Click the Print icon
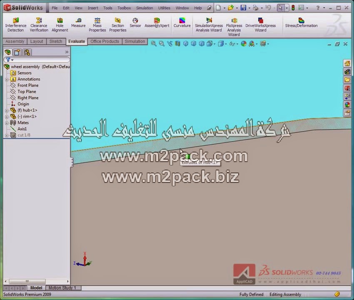The width and height of the screenshot is (354, 300). (256, 8)
